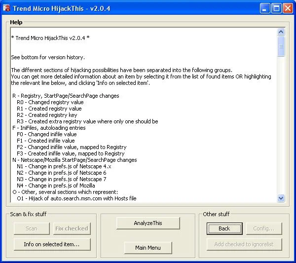
Task: Select line 'F0 - Changed inifile value'
Action: [47, 134]
